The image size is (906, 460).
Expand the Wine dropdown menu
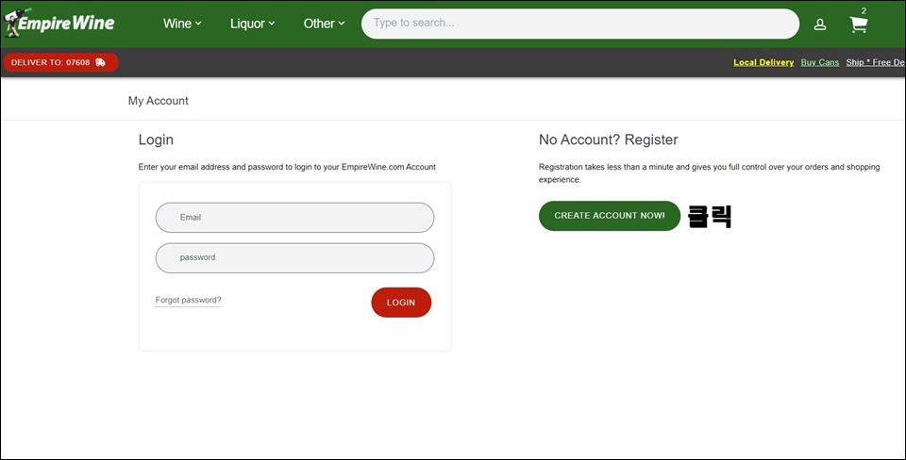coord(182,24)
